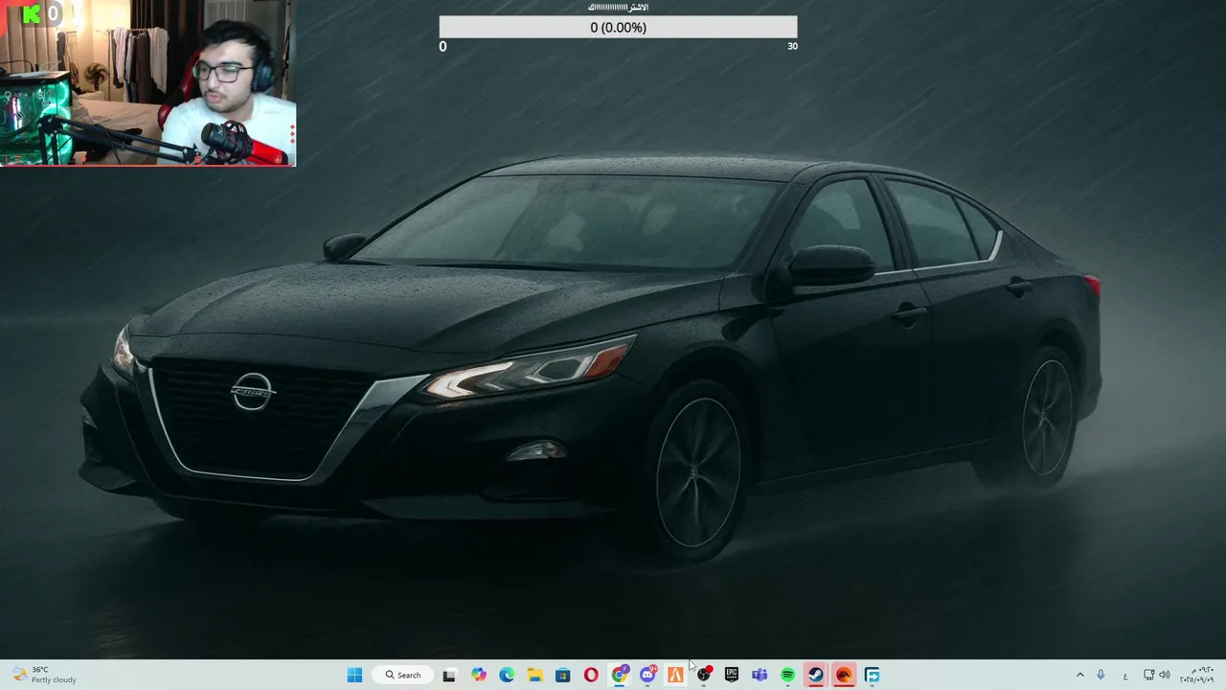Open File Explorer from the taskbar
The height and width of the screenshot is (690, 1226).
pyautogui.click(x=534, y=675)
